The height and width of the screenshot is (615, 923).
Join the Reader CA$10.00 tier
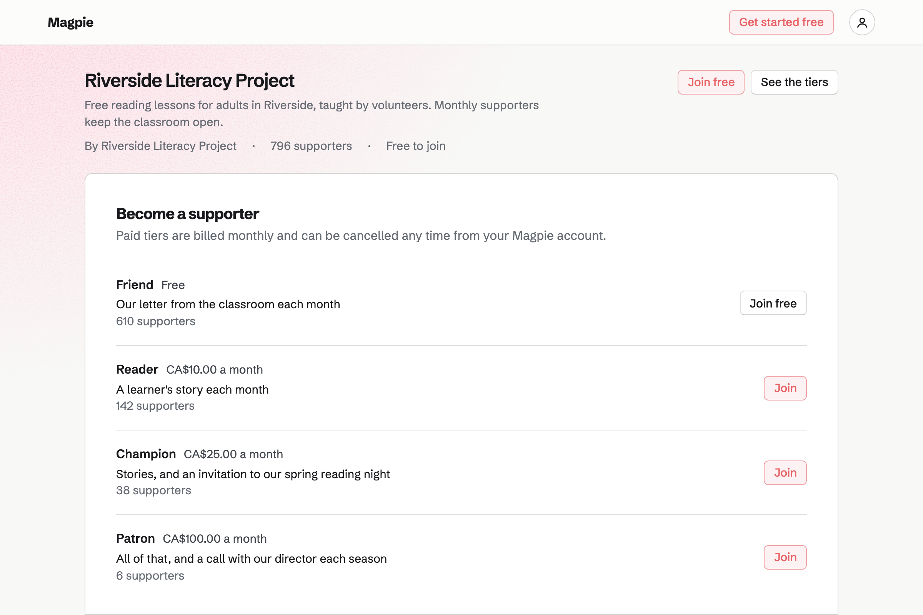pos(785,388)
